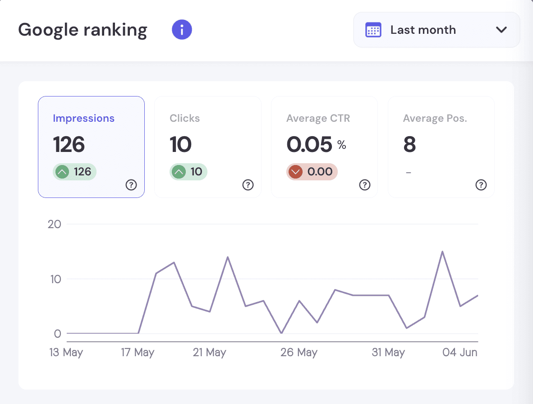
Task: Click the 0.05 % CTR value
Action: 316,144
